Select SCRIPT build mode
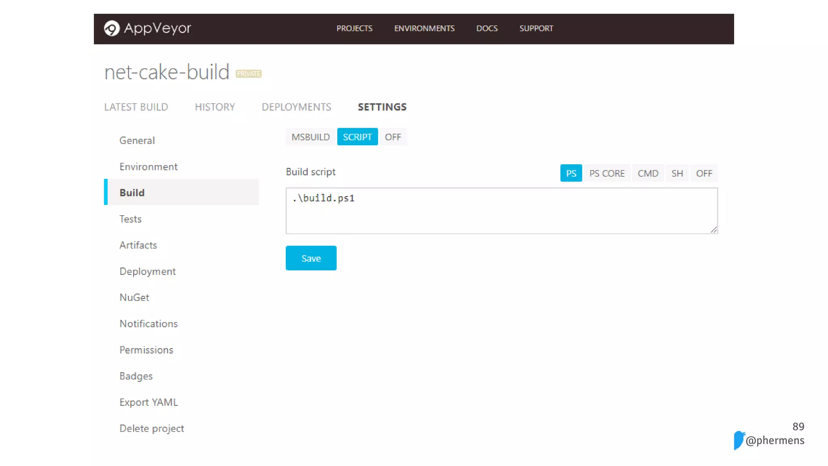828x466 pixels. click(357, 137)
